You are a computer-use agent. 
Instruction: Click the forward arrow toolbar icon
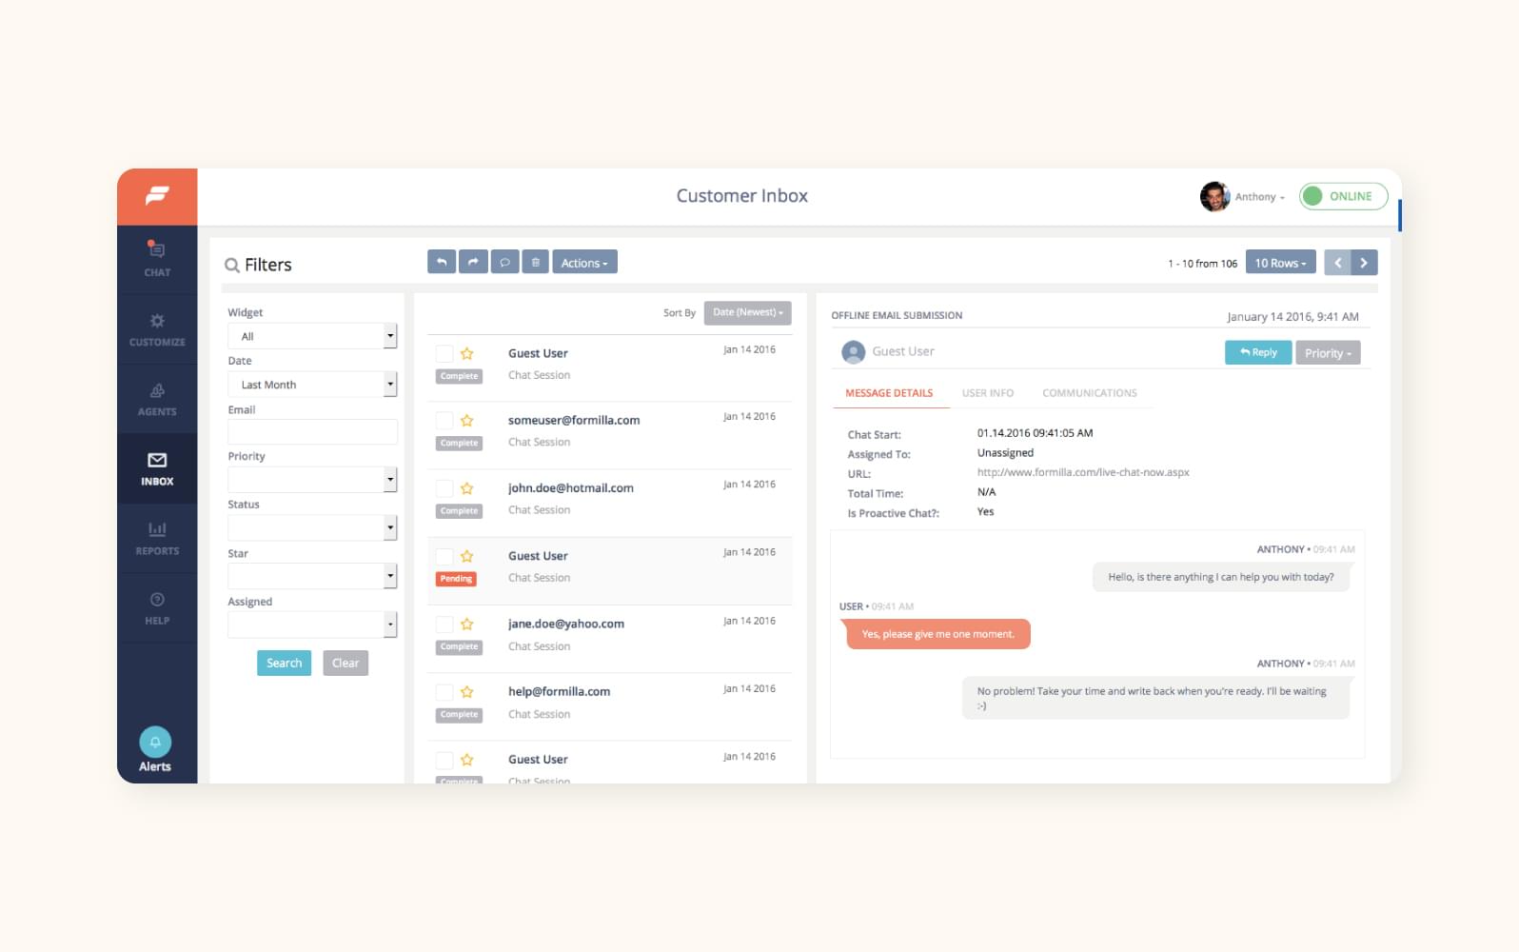tap(473, 262)
